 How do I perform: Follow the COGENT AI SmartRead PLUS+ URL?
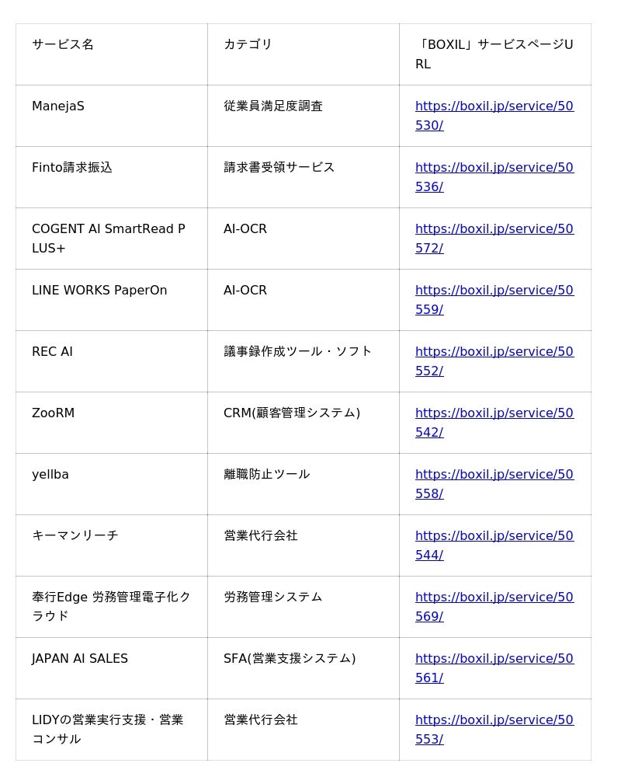tap(494, 229)
